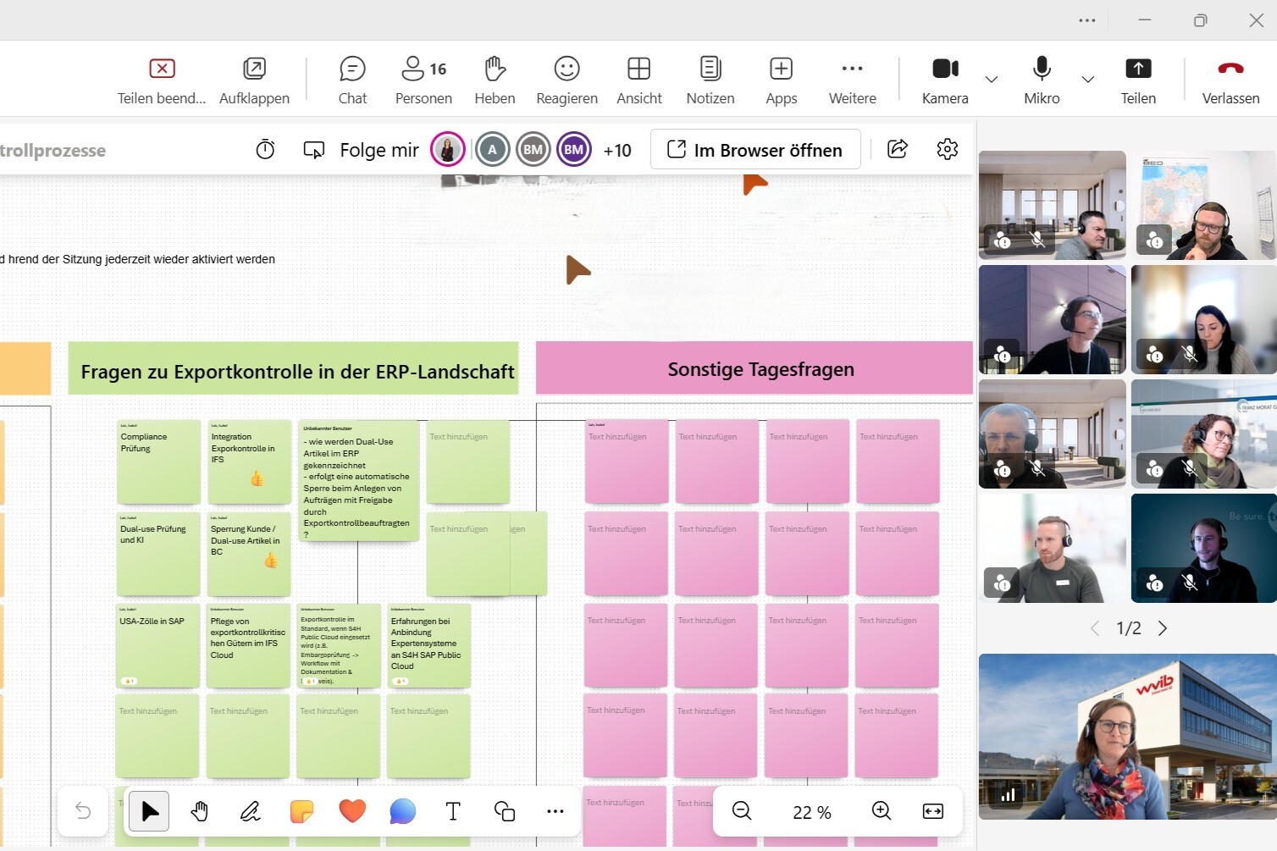Image resolution: width=1277 pixels, height=851 pixels.
Task: Open the whiteboard timer
Action: click(x=265, y=150)
